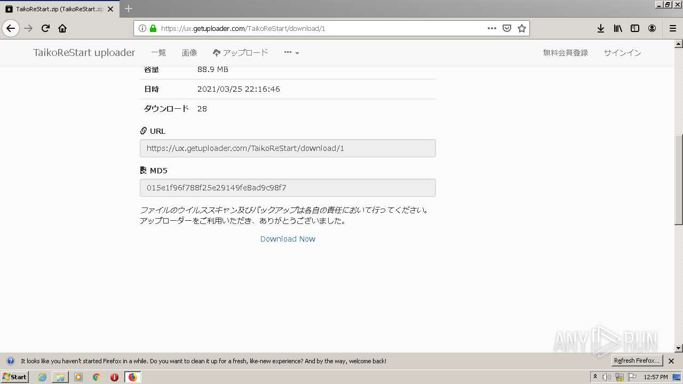The height and width of the screenshot is (384, 683).
Task: Open page actions three-dot menu
Action: (x=492, y=28)
